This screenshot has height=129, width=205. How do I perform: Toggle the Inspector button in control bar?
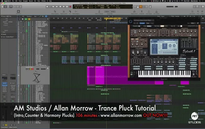pyautogui.click(x=5, y=7)
